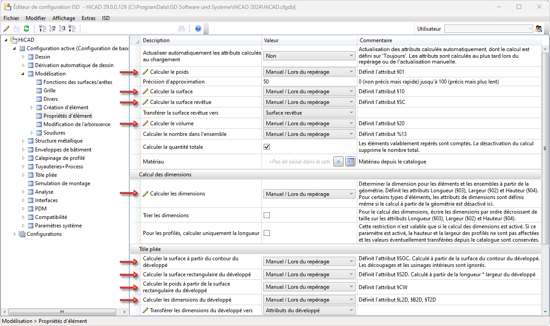Click the horizontal scrollbar of the tree panel
550x326 pixels.
click(62, 312)
